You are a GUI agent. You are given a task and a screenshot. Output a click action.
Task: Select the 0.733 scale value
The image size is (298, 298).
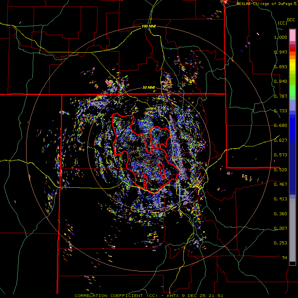pos(280,111)
